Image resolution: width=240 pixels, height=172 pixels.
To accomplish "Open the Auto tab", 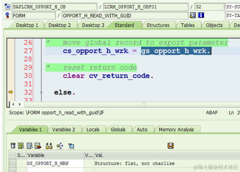I will click(x=142, y=130).
